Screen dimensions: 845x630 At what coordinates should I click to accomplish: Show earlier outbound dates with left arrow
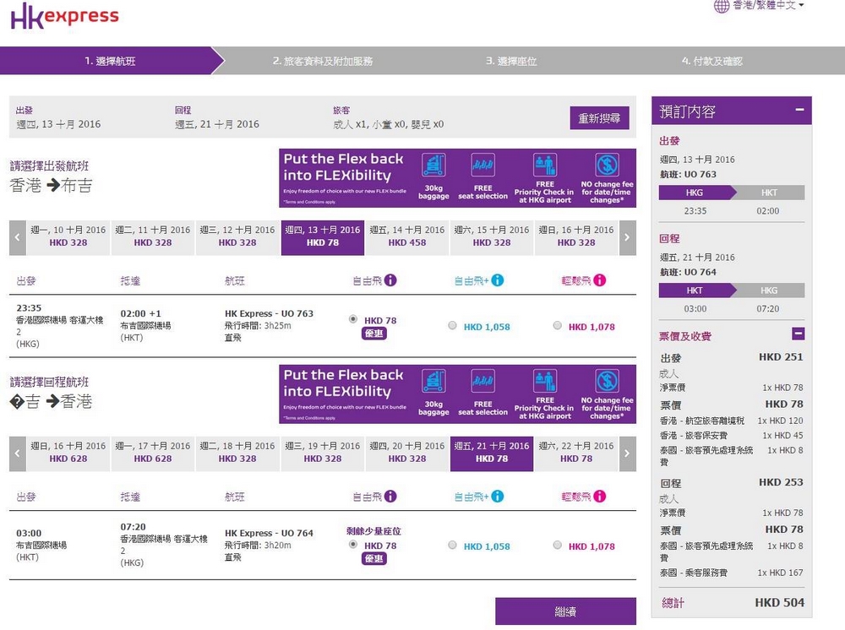point(17,237)
